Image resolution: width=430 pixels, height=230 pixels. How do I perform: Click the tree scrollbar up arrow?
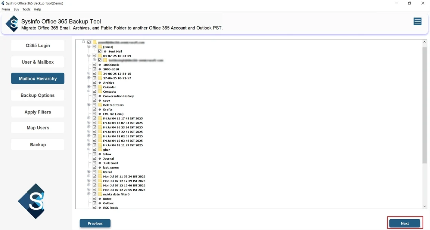tap(424, 42)
